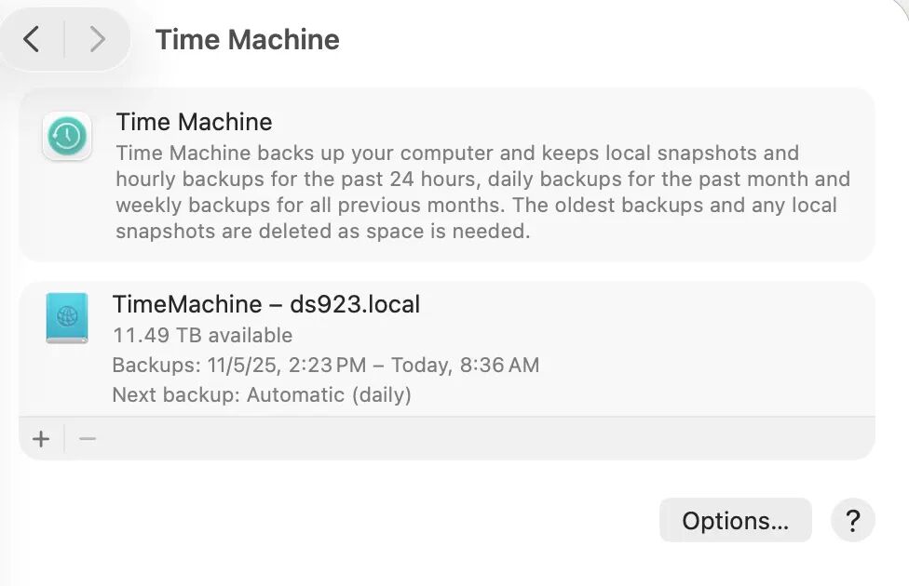Click the 11.49 TB available text
The width and height of the screenshot is (909, 586).
202,335
